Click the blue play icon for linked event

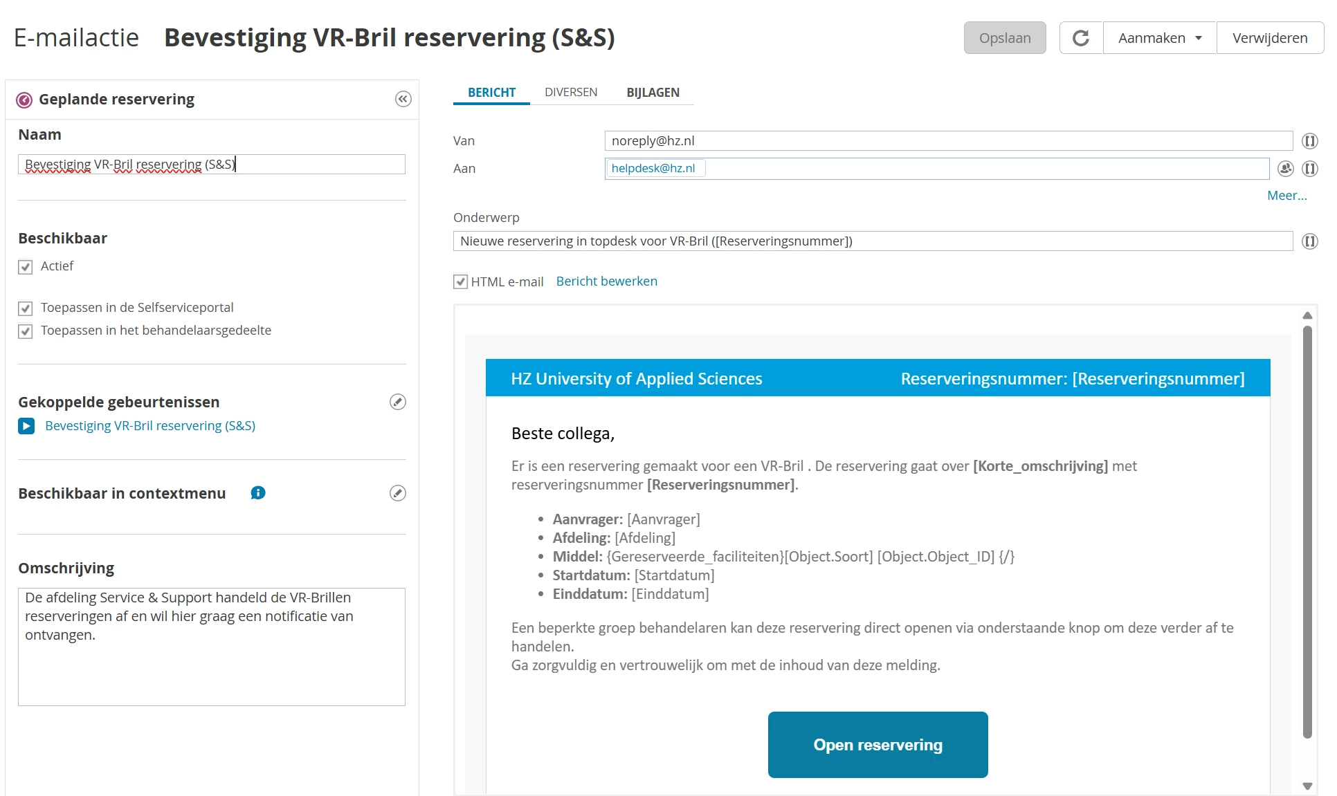pos(26,426)
